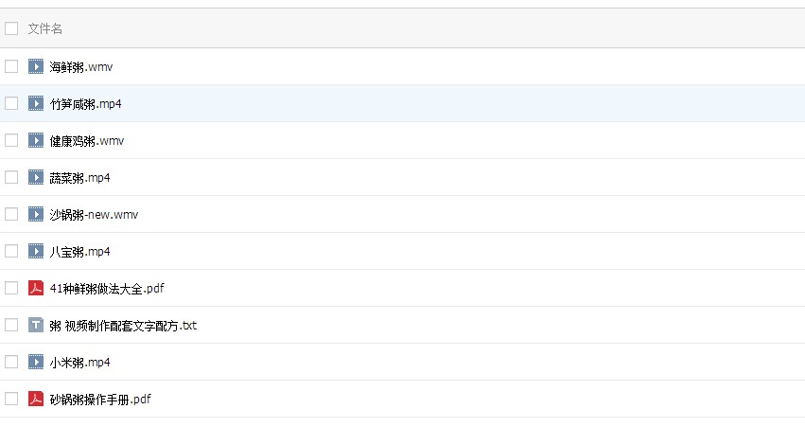Viewport: 805px width, 427px height.
Task: Click the video icon beside 竹笋咸粥.mp4
Action: pos(35,103)
